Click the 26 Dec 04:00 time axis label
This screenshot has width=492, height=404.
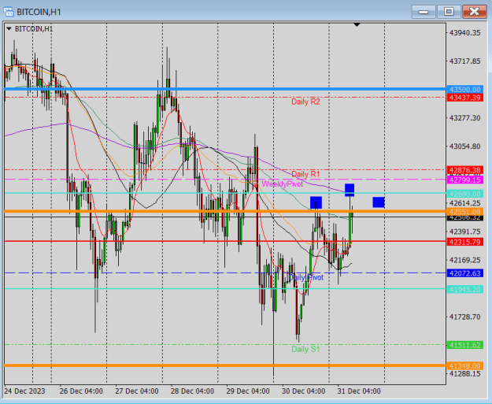tap(81, 391)
